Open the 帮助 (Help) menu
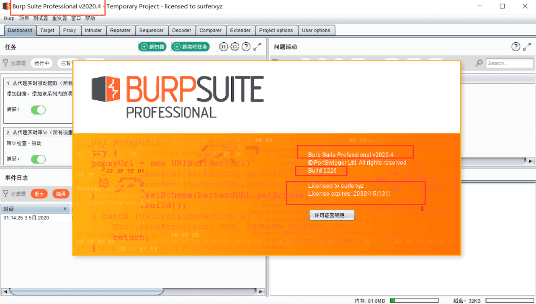Image resolution: width=536 pixels, height=304 pixels. click(x=90, y=18)
